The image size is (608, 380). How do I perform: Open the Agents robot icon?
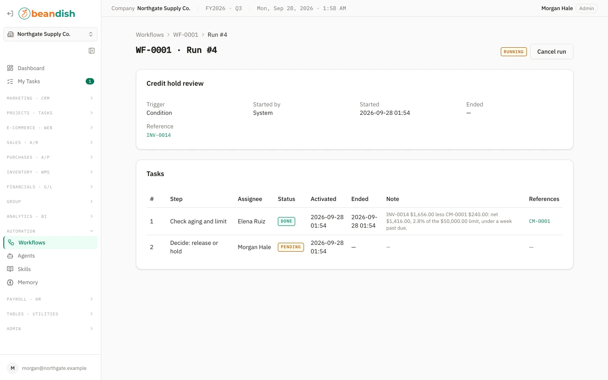click(10, 256)
